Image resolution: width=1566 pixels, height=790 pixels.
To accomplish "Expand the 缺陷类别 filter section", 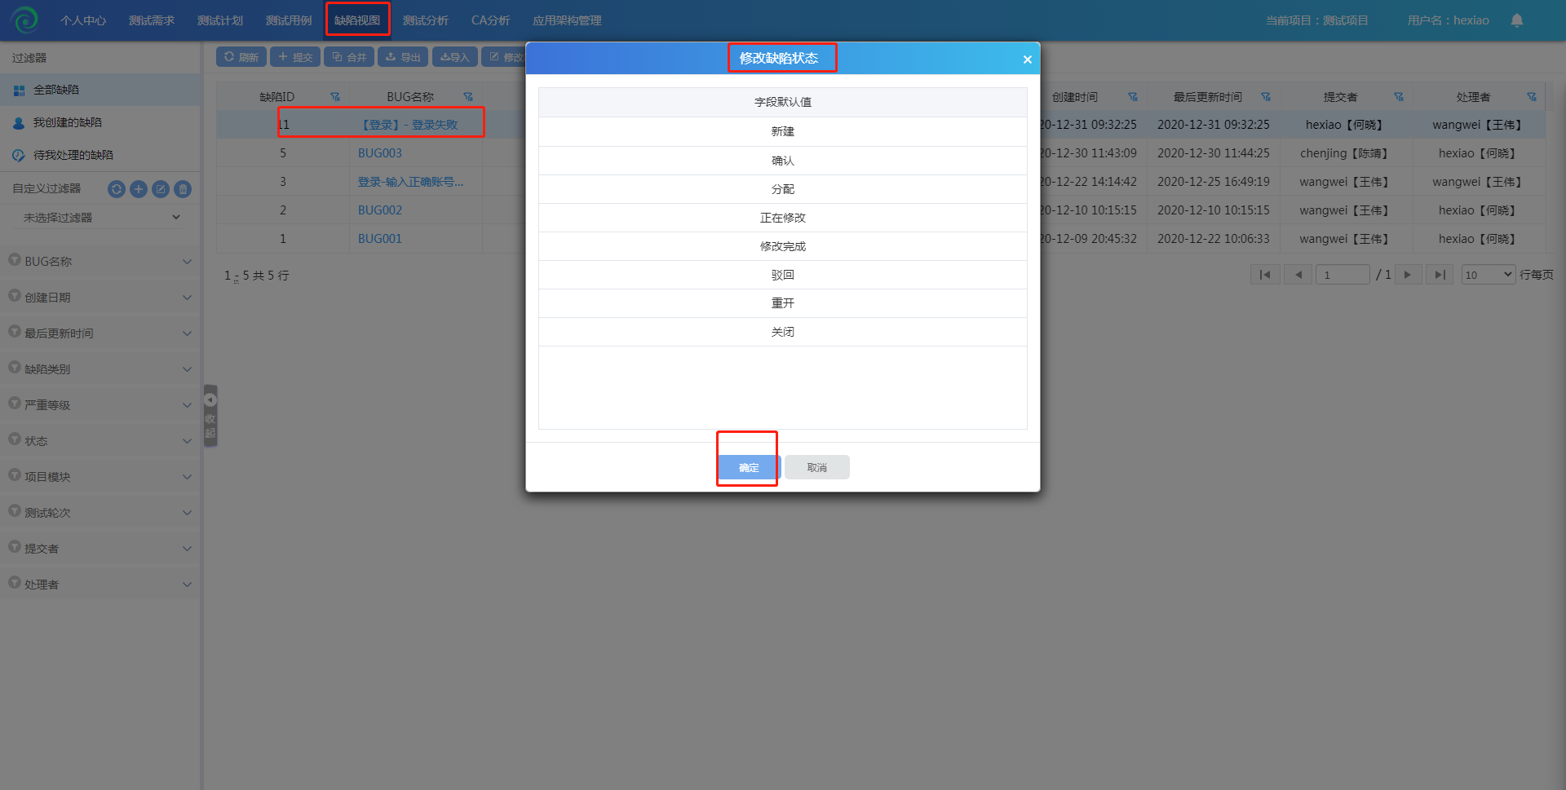I will [100, 369].
